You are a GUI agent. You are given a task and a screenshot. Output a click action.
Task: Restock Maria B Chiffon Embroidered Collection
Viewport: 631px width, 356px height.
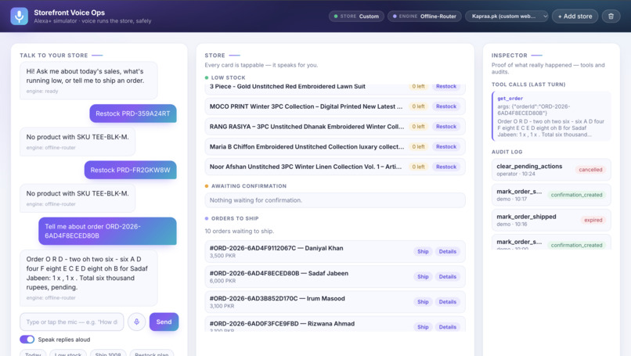click(x=446, y=146)
